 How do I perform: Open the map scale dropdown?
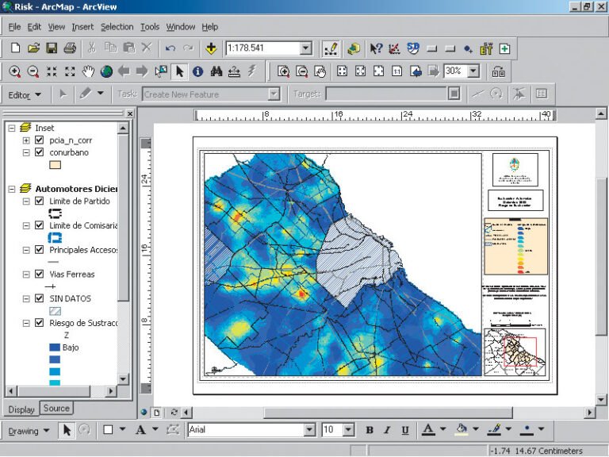pyautogui.click(x=305, y=48)
